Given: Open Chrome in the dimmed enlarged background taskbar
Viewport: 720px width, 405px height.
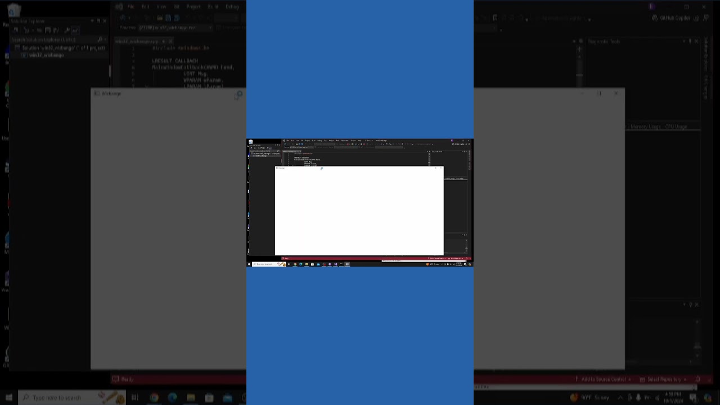Looking at the screenshot, I should pyautogui.click(x=154, y=398).
